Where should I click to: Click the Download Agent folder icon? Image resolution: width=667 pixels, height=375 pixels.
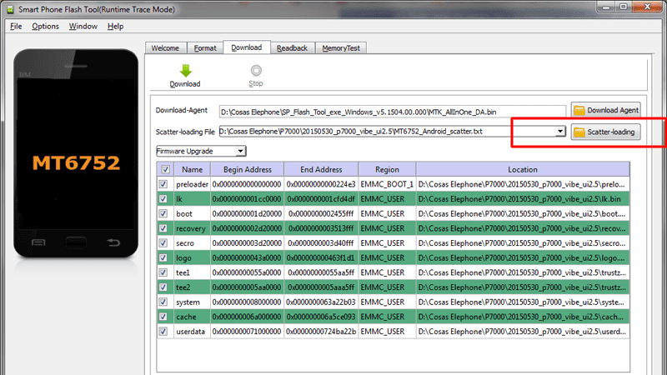click(579, 111)
